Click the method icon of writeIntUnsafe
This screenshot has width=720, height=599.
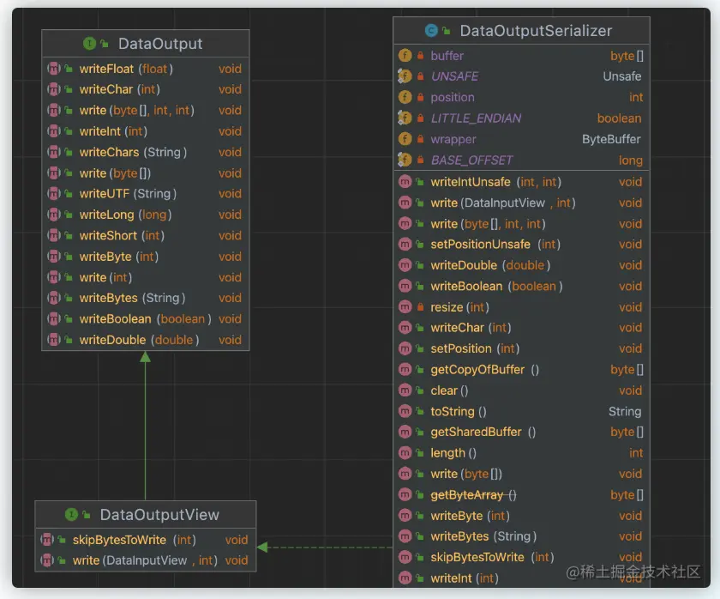click(405, 182)
